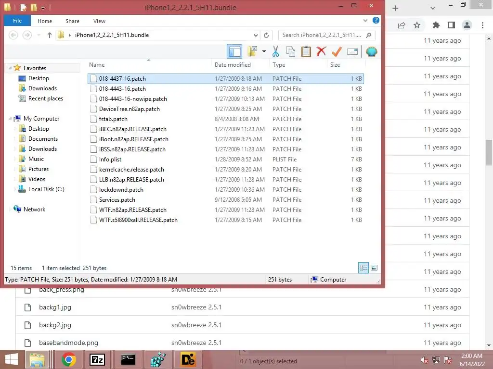The image size is (493, 369).
Task: Switch to the Share ribbon tab
Action: tap(72, 21)
